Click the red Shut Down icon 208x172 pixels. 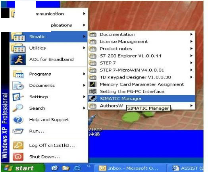pos(18,157)
